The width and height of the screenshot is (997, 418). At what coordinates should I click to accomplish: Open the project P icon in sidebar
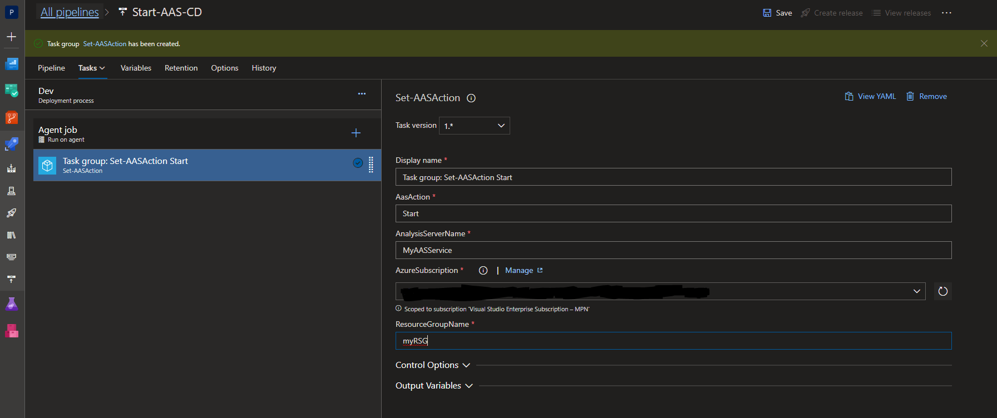(11, 12)
